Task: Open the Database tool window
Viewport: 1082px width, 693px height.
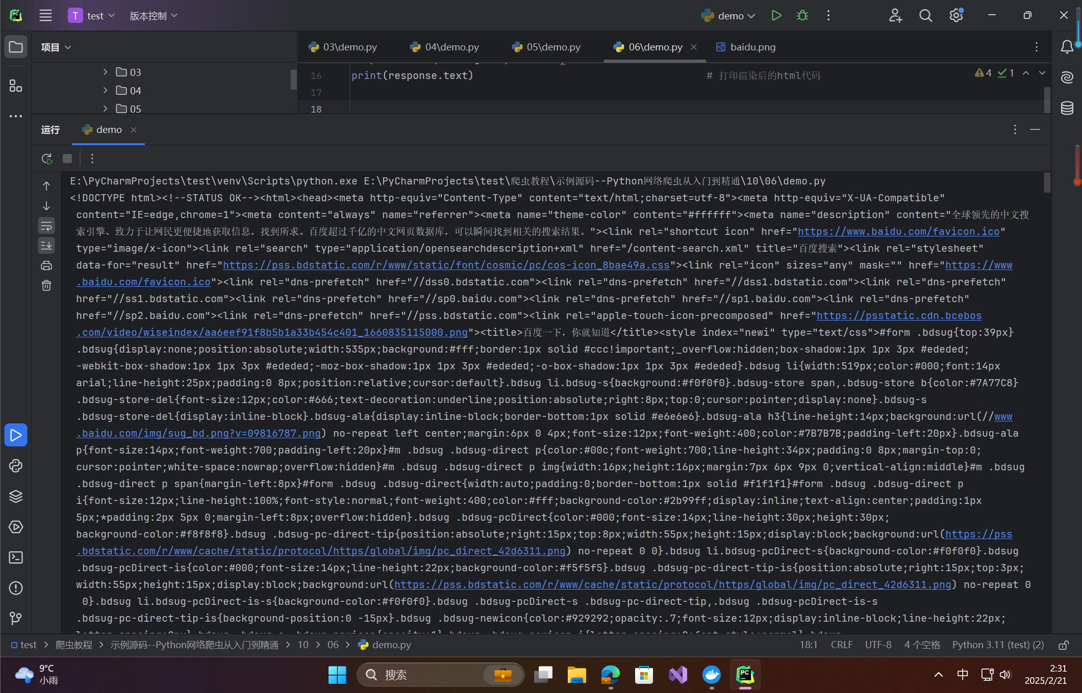Action: 1067,108
